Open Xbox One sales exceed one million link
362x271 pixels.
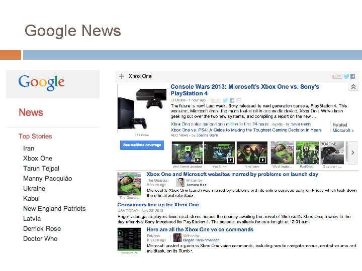(x=220, y=124)
